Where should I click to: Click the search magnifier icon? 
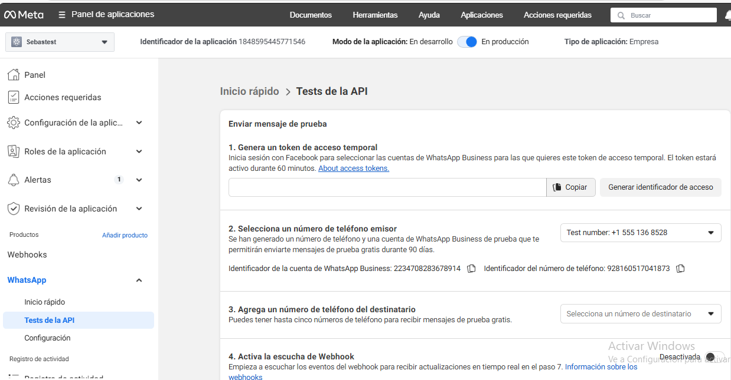coord(621,15)
